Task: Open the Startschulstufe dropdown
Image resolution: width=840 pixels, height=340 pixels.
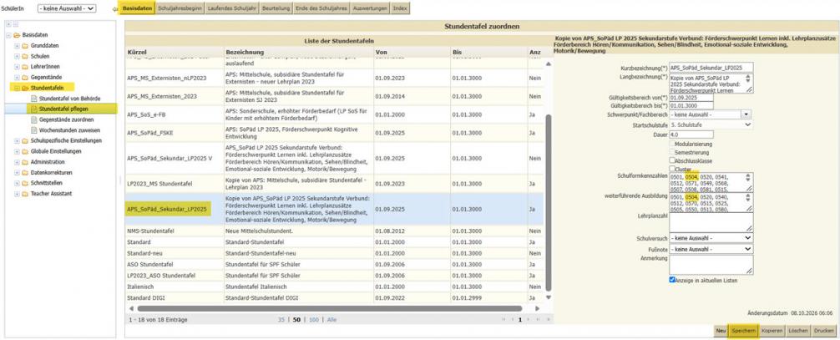Action: pyautogui.click(x=711, y=124)
